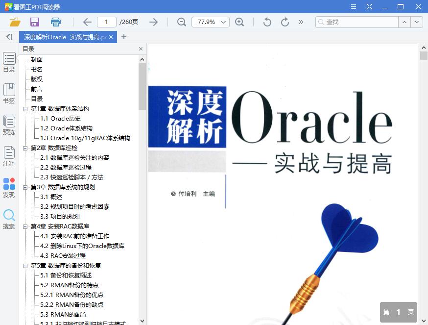
Task: Open section 2.1 数据库巡检关注的内容
Action: (x=75, y=158)
